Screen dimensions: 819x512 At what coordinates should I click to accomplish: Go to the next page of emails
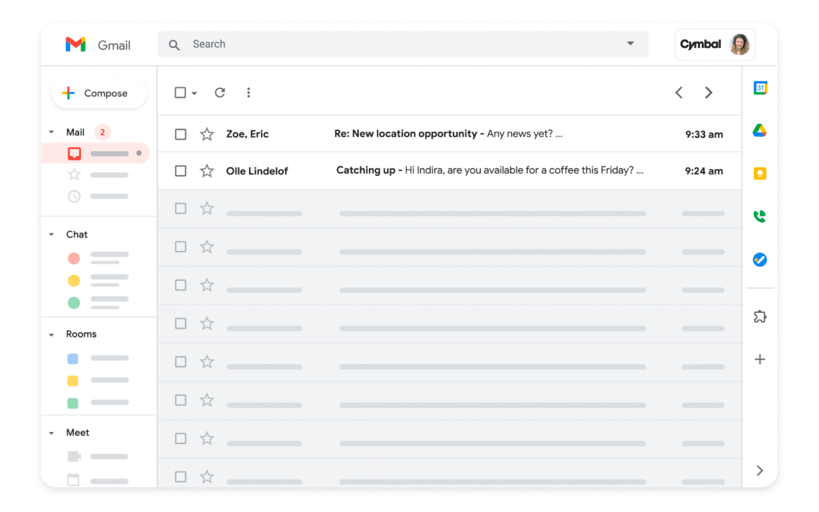708,93
